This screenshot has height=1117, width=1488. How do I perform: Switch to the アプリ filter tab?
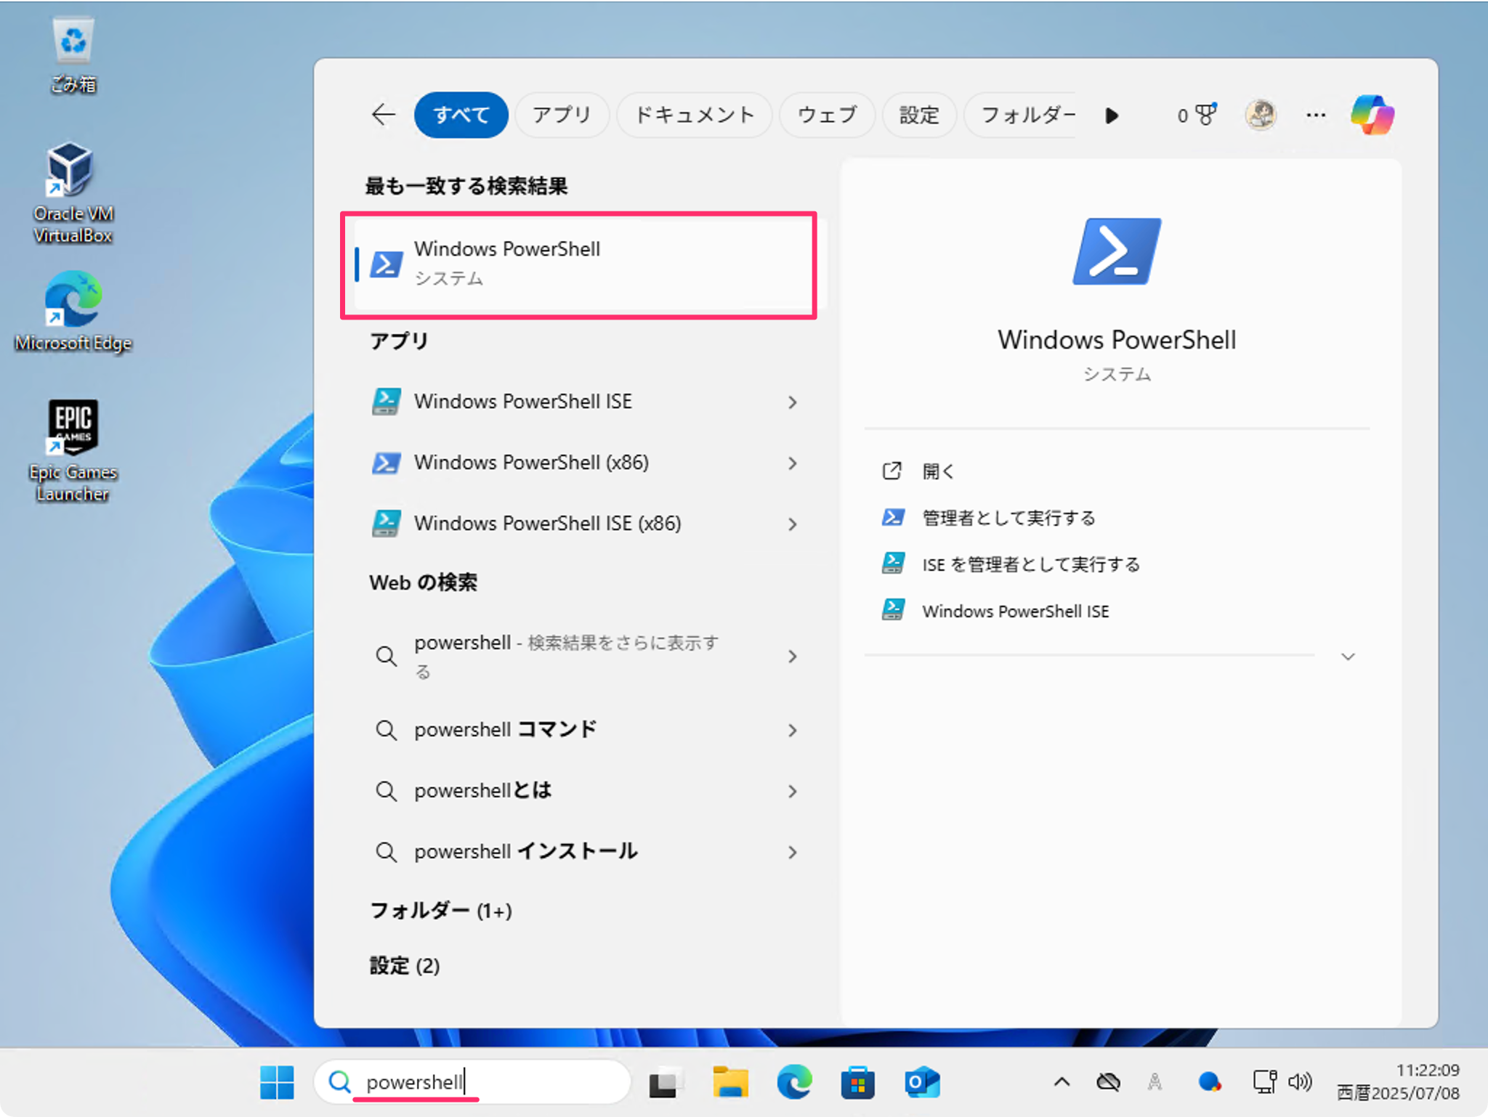(562, 114)
